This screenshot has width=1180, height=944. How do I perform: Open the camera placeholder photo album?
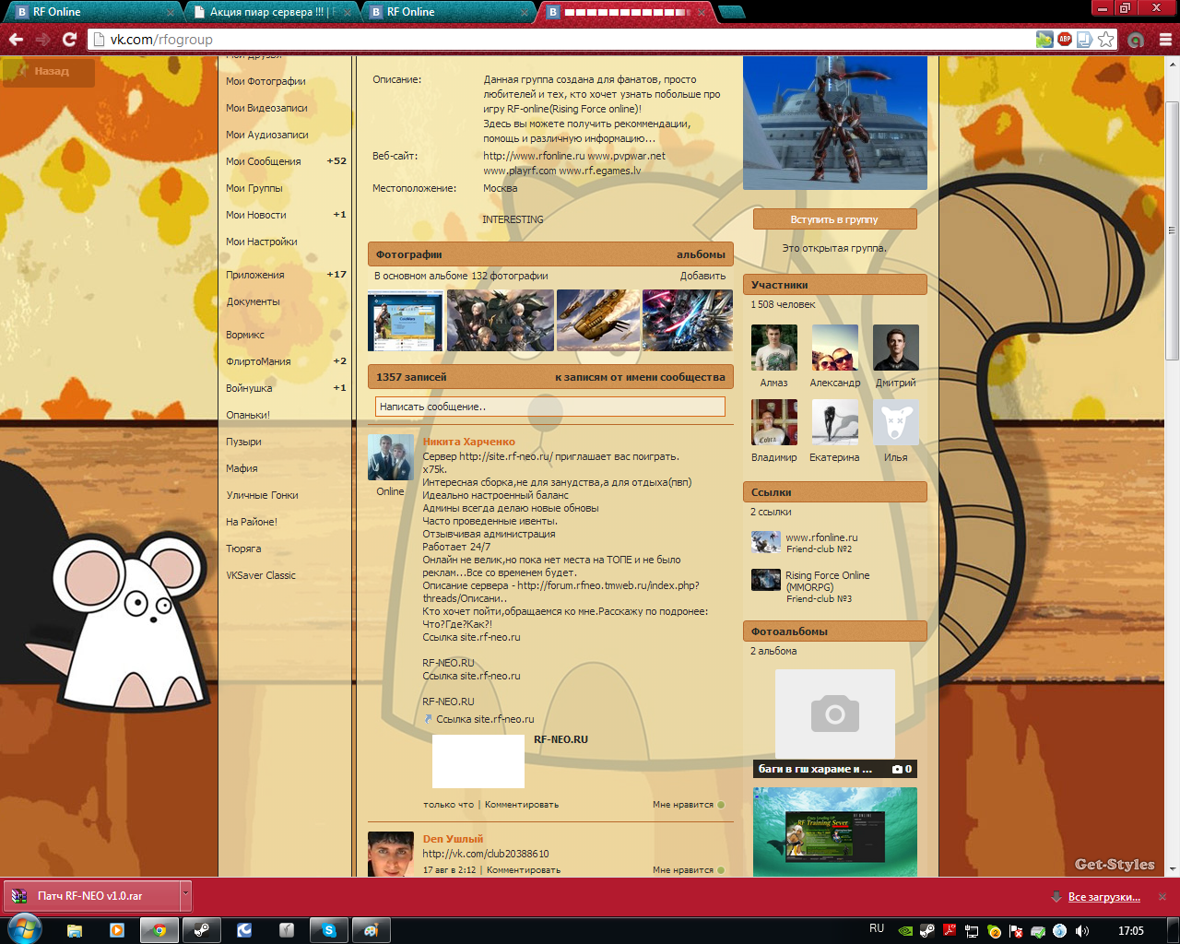[x=835, y=714]
